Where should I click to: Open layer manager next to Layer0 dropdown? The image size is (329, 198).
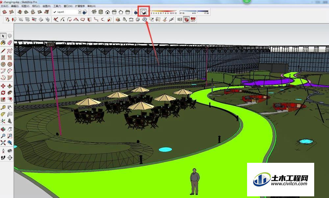[x=85, y=12]
